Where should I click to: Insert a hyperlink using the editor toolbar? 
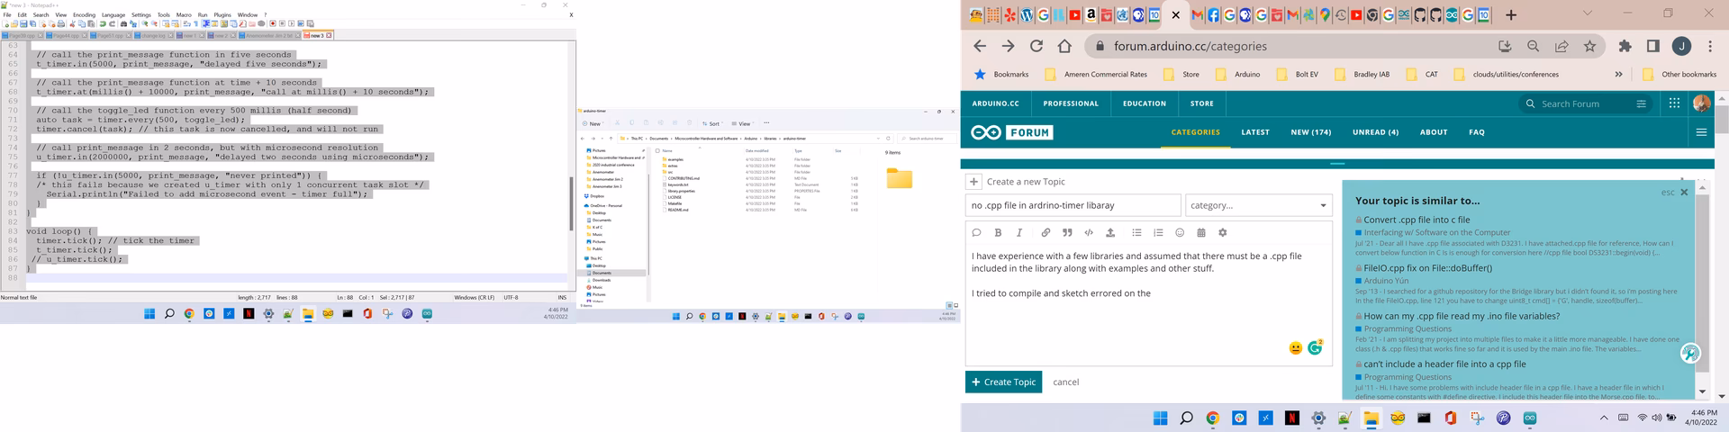pos(1046,233)
